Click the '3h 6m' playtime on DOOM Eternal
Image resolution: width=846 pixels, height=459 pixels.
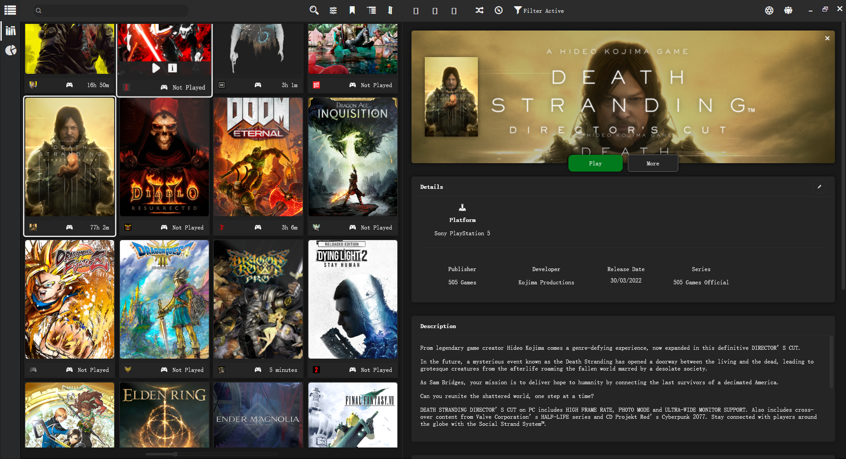(290, 227)
